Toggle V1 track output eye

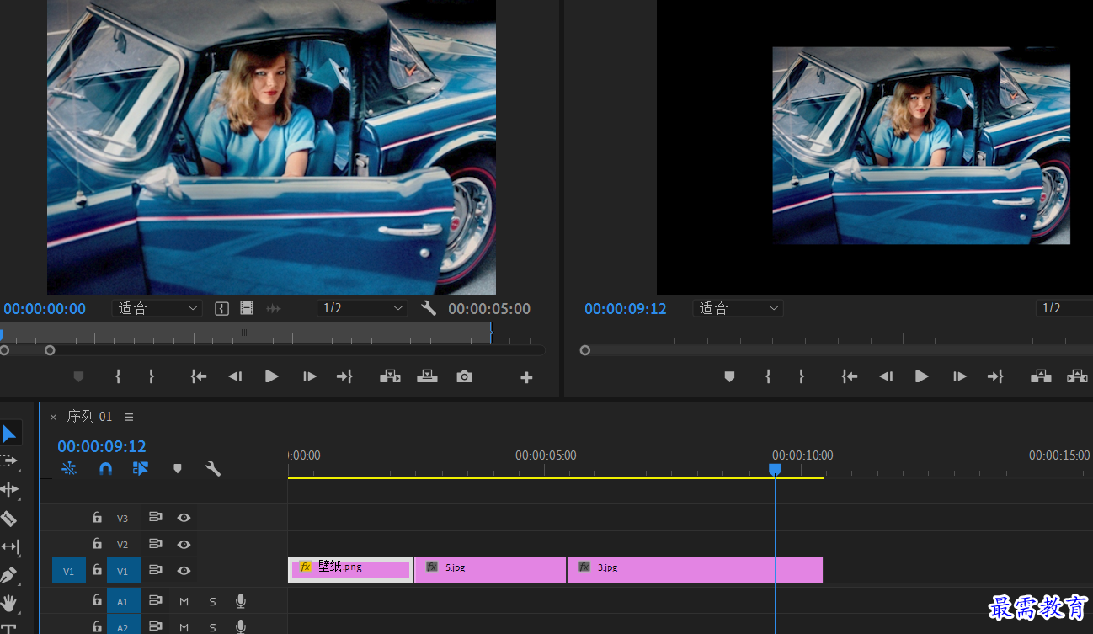(x=184, y=570)
